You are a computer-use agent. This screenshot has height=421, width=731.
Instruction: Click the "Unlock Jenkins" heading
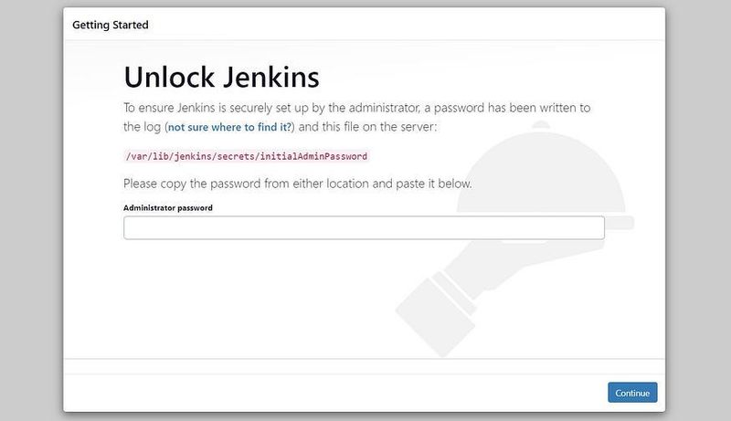[x=221, y=74]
